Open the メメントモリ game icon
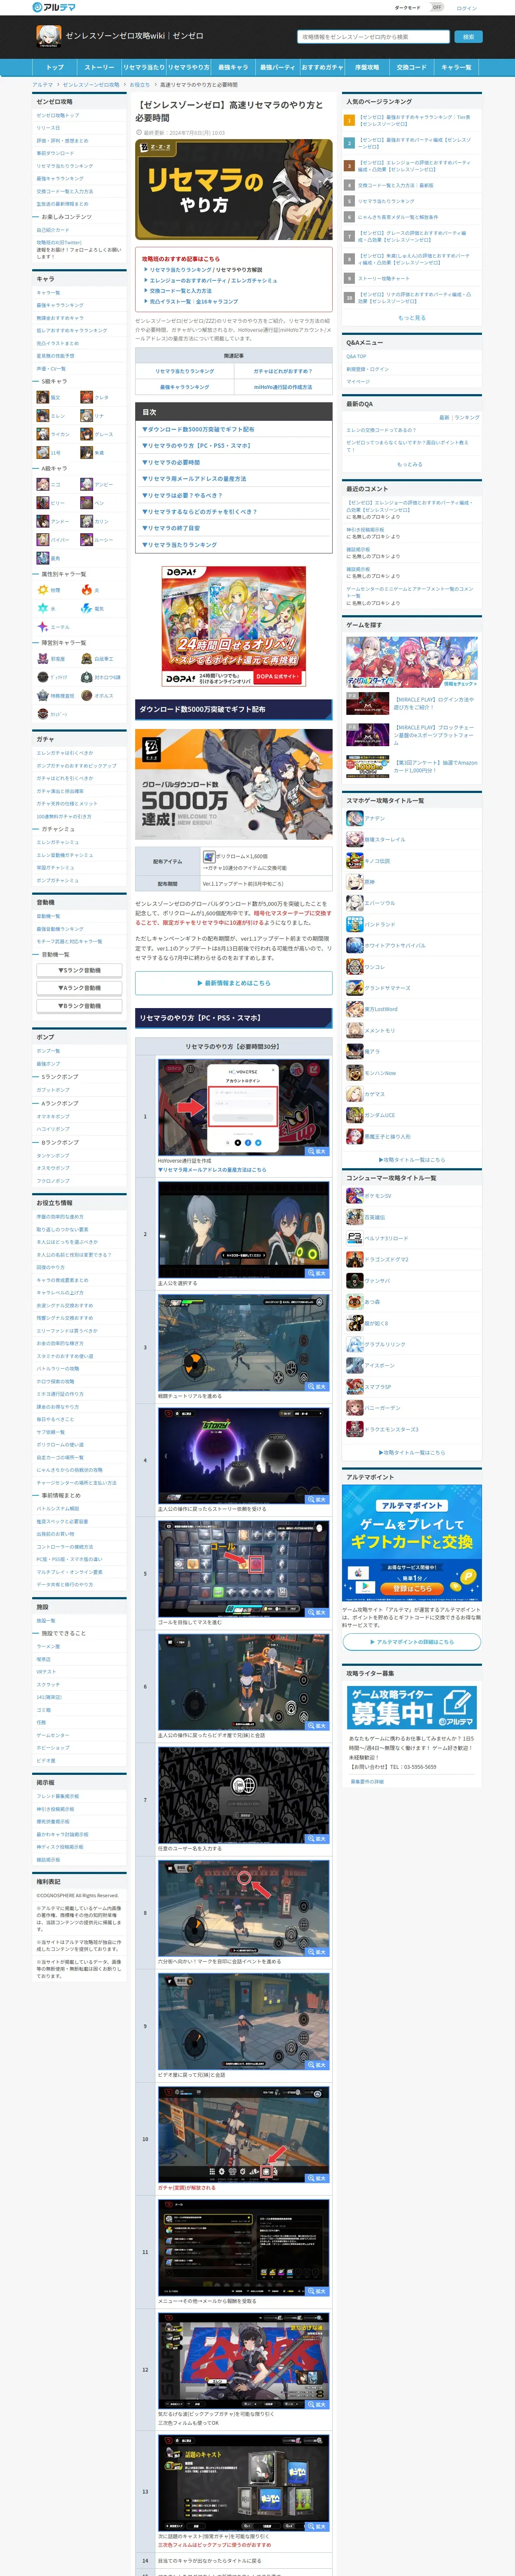 (x=354, y=1030)
